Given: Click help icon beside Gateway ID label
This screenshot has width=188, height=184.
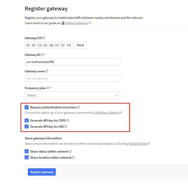Looking at the screenshot, I should [x=42, y=55].
